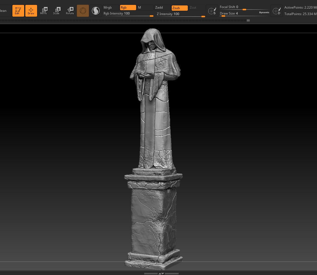Click the half-tone sphere material icon

tap(96, 11)
